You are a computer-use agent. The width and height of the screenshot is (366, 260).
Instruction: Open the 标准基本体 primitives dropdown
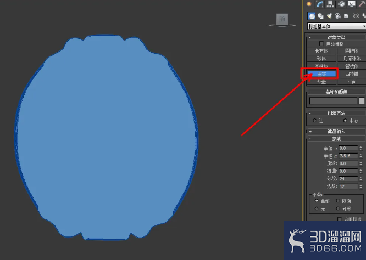[x=337, y=26]
